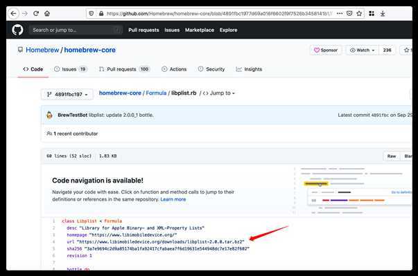Screen dimensions: 418x276
Task: Click the 60 lines (52 sloc) text
Action: [x=69, y=156]
